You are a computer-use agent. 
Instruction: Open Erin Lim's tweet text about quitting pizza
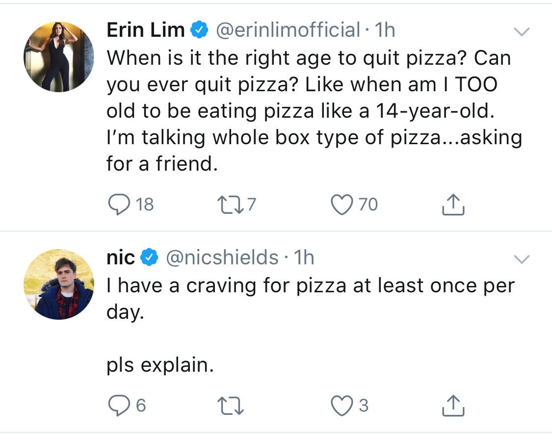pyautogui.click(x=309, y=111)
